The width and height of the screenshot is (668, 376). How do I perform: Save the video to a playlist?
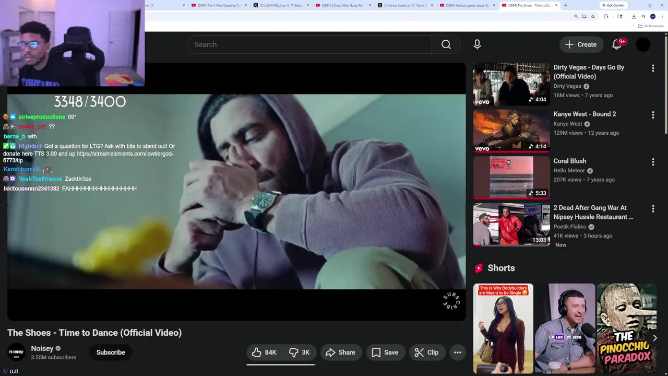(385, 352)
